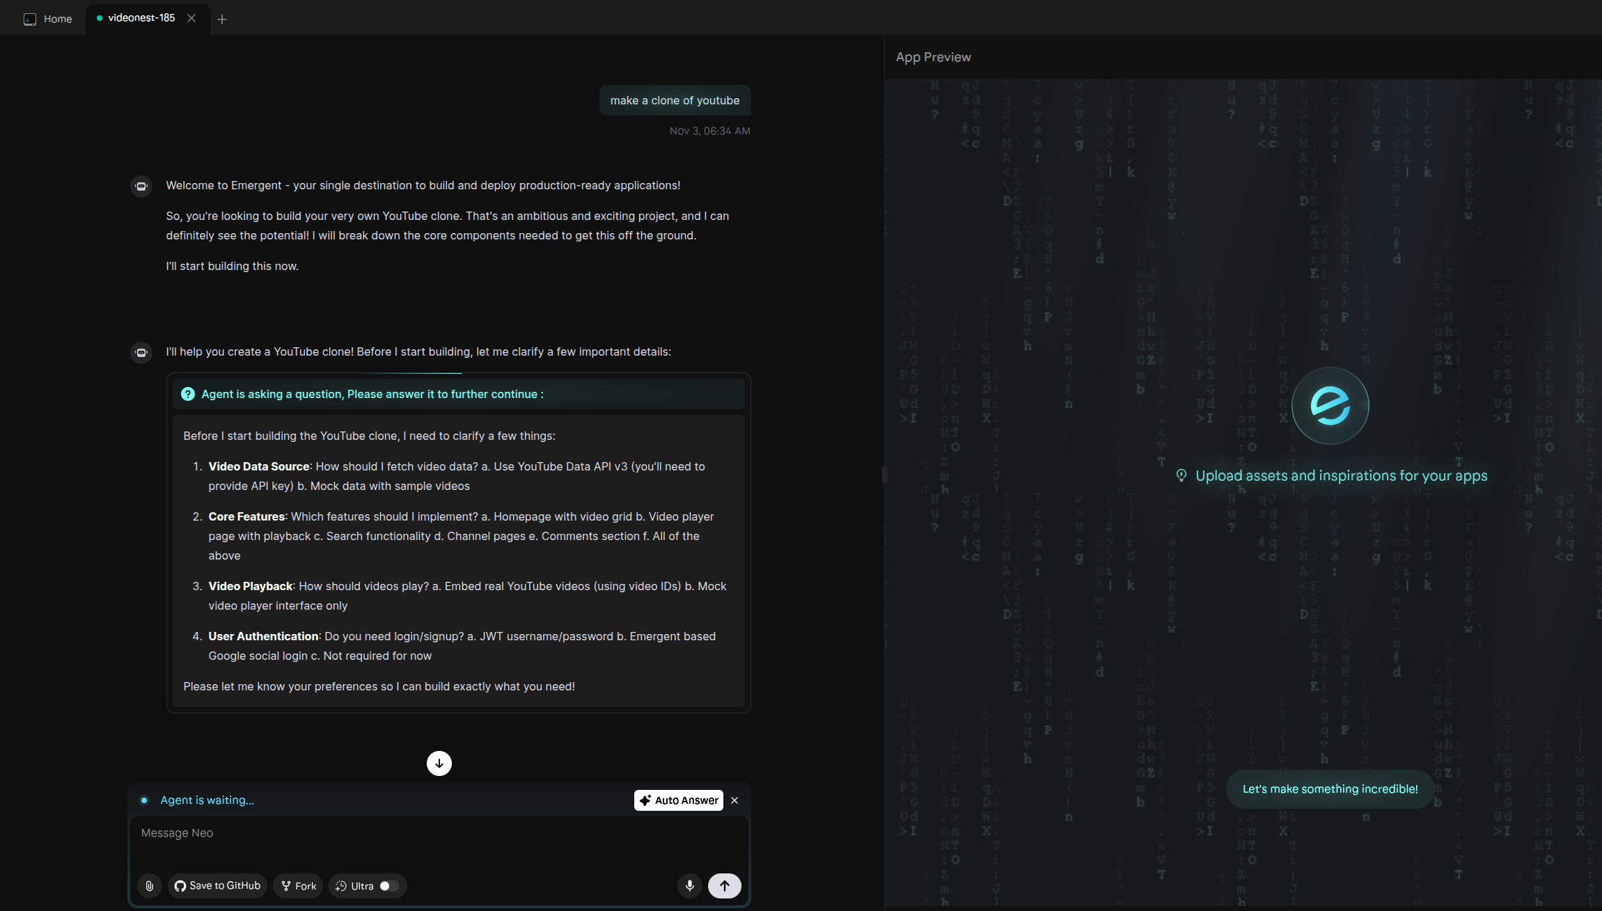Click the microphone voice input icon
This screenshot has height=911, width=1602.
(x=689, y=886)
